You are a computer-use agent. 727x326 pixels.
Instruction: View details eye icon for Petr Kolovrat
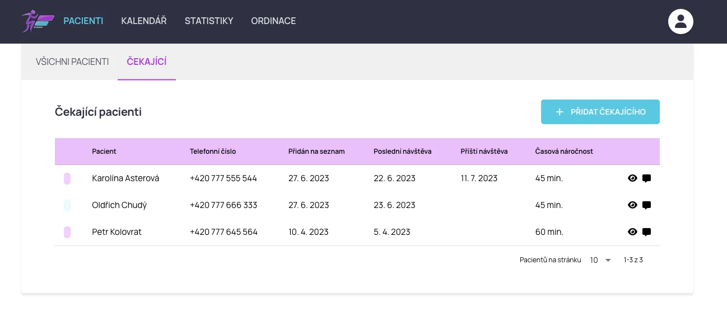[x=632, y=232]
